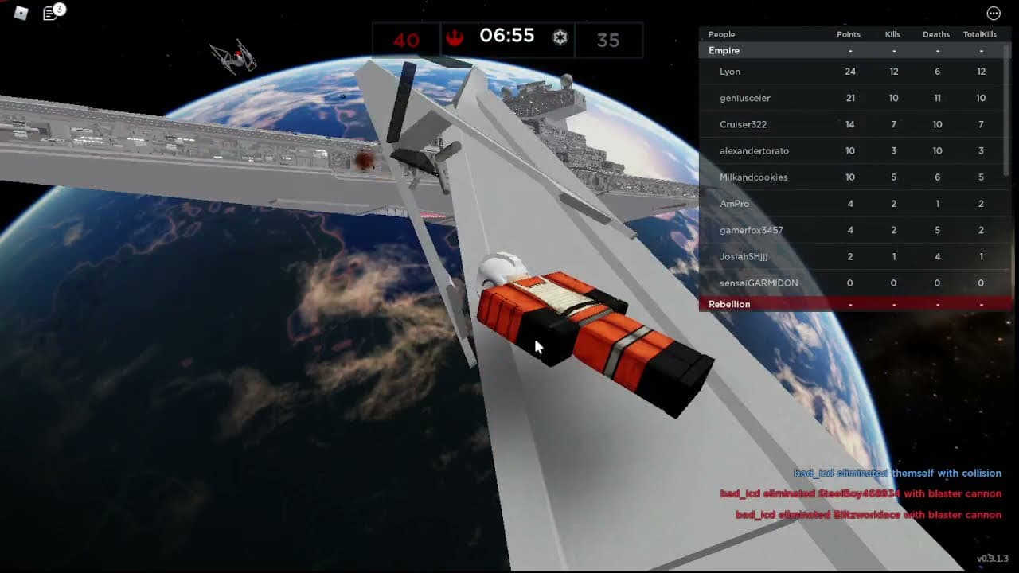Click the version number v0.3.1.3
The width and height of the screenshot is (1019, 573).
[993, 559]
